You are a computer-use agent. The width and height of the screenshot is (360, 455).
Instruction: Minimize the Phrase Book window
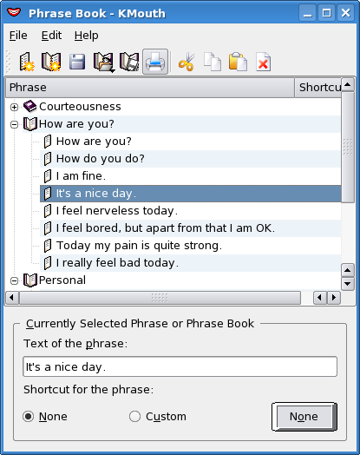[308, 13]
